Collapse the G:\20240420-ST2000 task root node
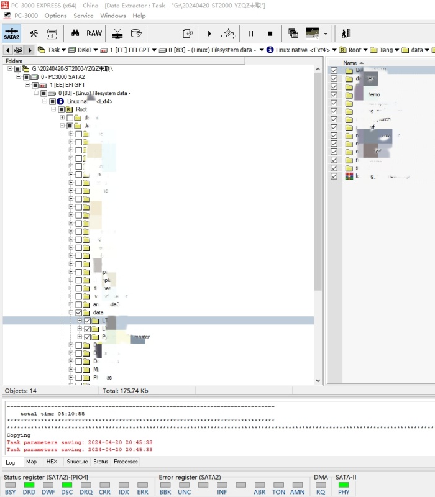Viewport: 435px width, 497px height. click(x=10, y=68)
